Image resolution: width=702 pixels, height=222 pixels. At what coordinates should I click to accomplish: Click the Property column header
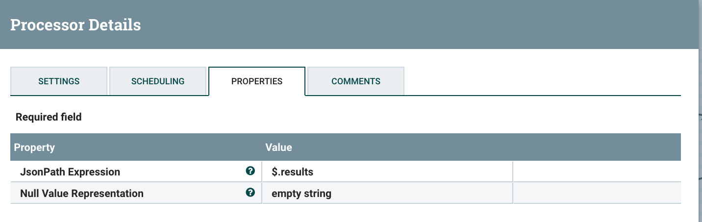34,147
